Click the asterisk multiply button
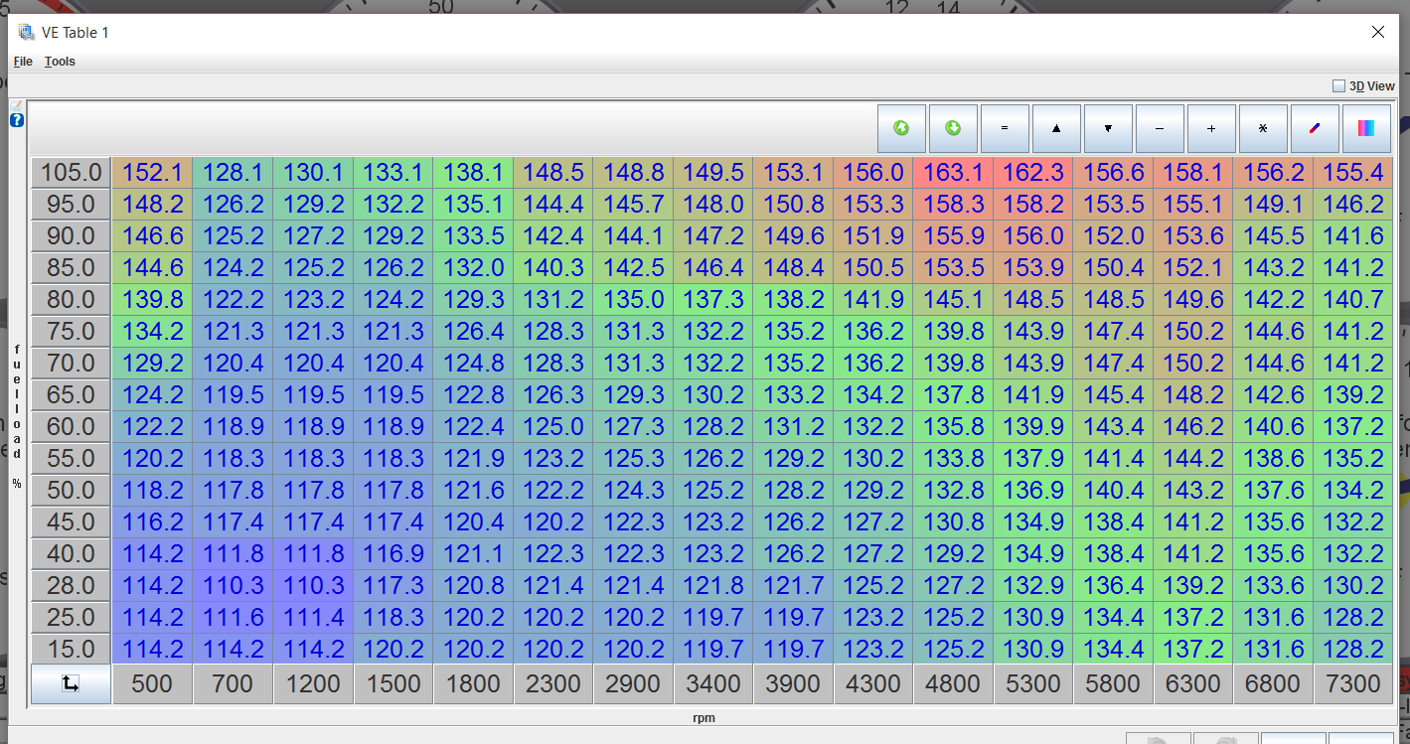This screenshot has width=1410, height=744. coord(1263,129)
